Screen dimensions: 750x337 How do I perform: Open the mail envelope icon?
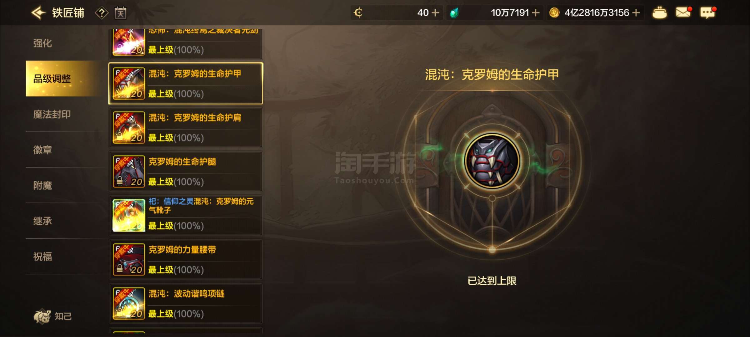coord(683,12)
